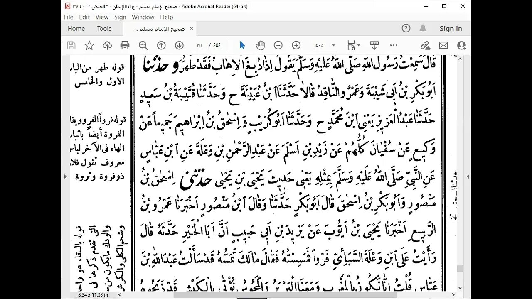The width and height of the screenshot is (532, 299).
Task: Open the Window menu
Action: point(143,17)
